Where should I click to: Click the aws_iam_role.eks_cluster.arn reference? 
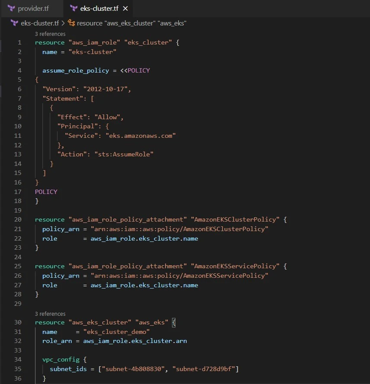point(135,341)
